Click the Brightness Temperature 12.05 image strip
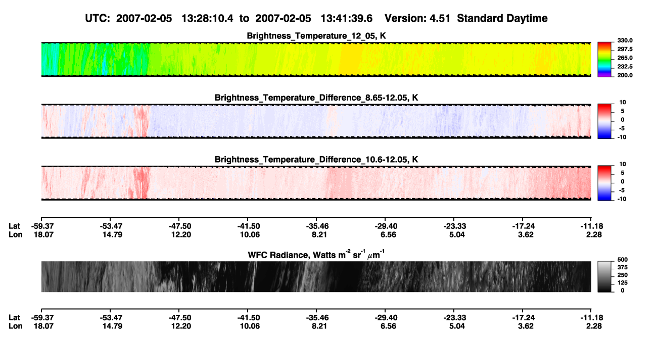 point(316,59)
